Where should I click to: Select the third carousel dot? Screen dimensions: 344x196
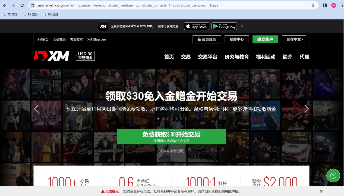[x=168, y=119]
